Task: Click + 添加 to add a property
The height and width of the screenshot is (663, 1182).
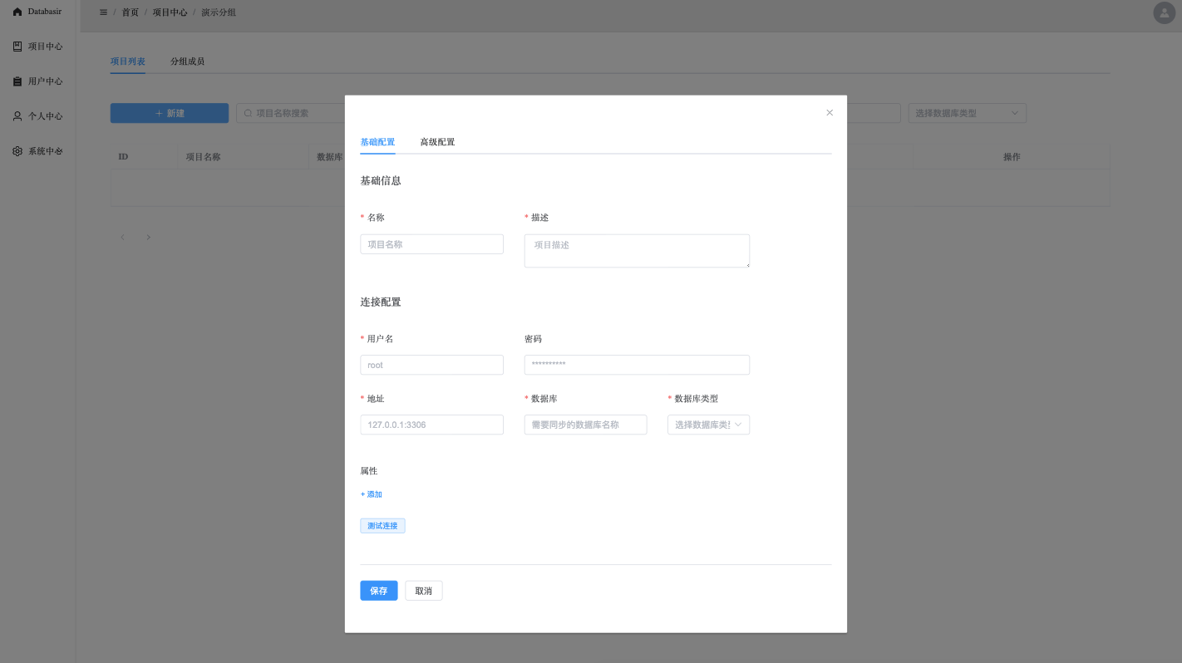Action: click(x=372, y=494)
